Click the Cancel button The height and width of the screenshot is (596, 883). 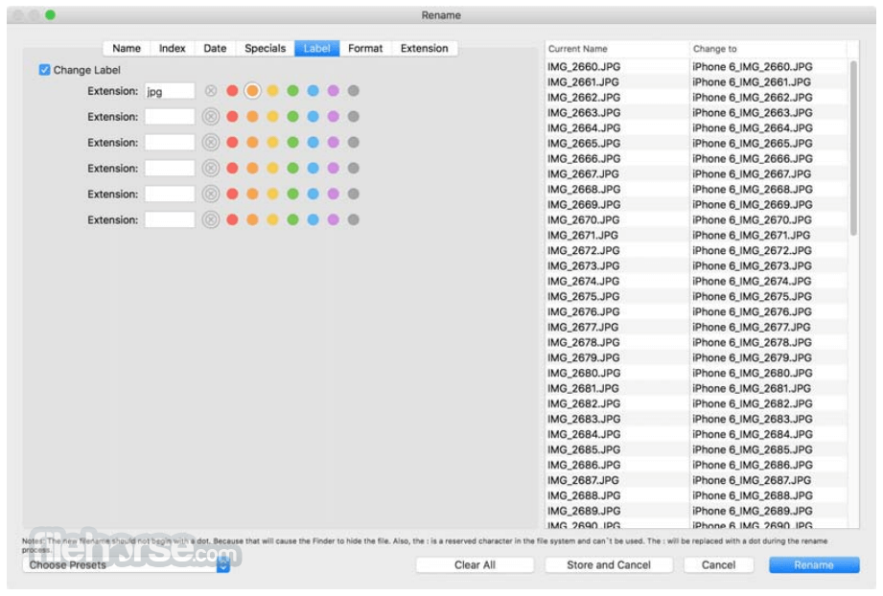pyautogui.click(x=718, y=565)
